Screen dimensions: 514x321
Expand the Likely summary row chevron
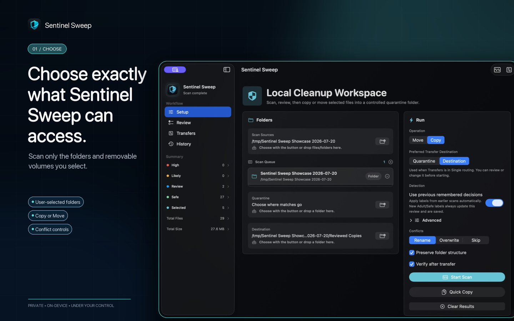coord(228,176)
